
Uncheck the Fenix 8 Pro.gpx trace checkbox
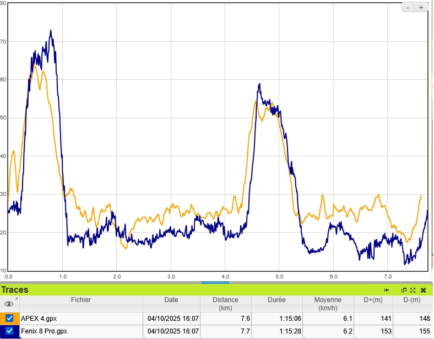9,331
